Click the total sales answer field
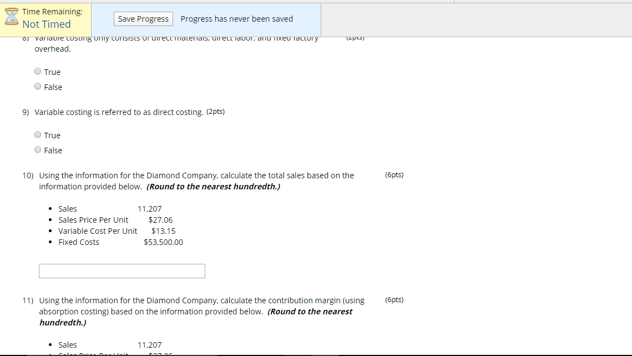632x356 pixels. click(122, 271)
